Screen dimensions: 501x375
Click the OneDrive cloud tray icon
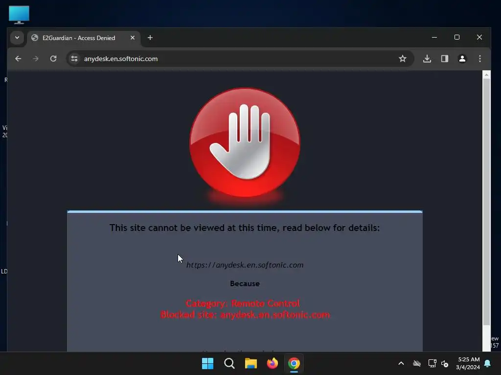pyautogui.click(x=417, y=363)
